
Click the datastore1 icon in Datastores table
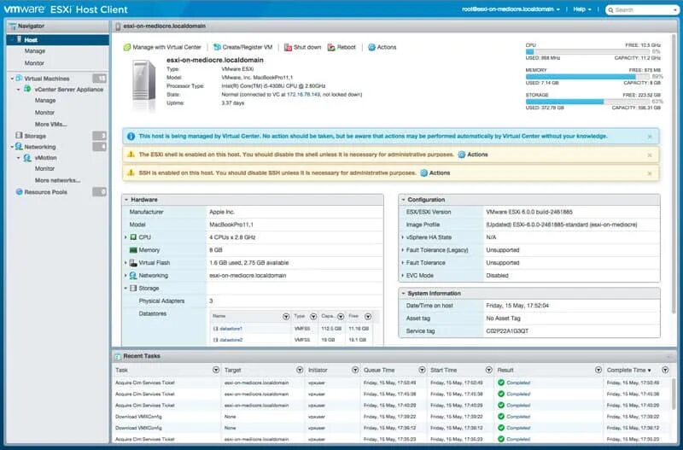[x=216, y=329]
